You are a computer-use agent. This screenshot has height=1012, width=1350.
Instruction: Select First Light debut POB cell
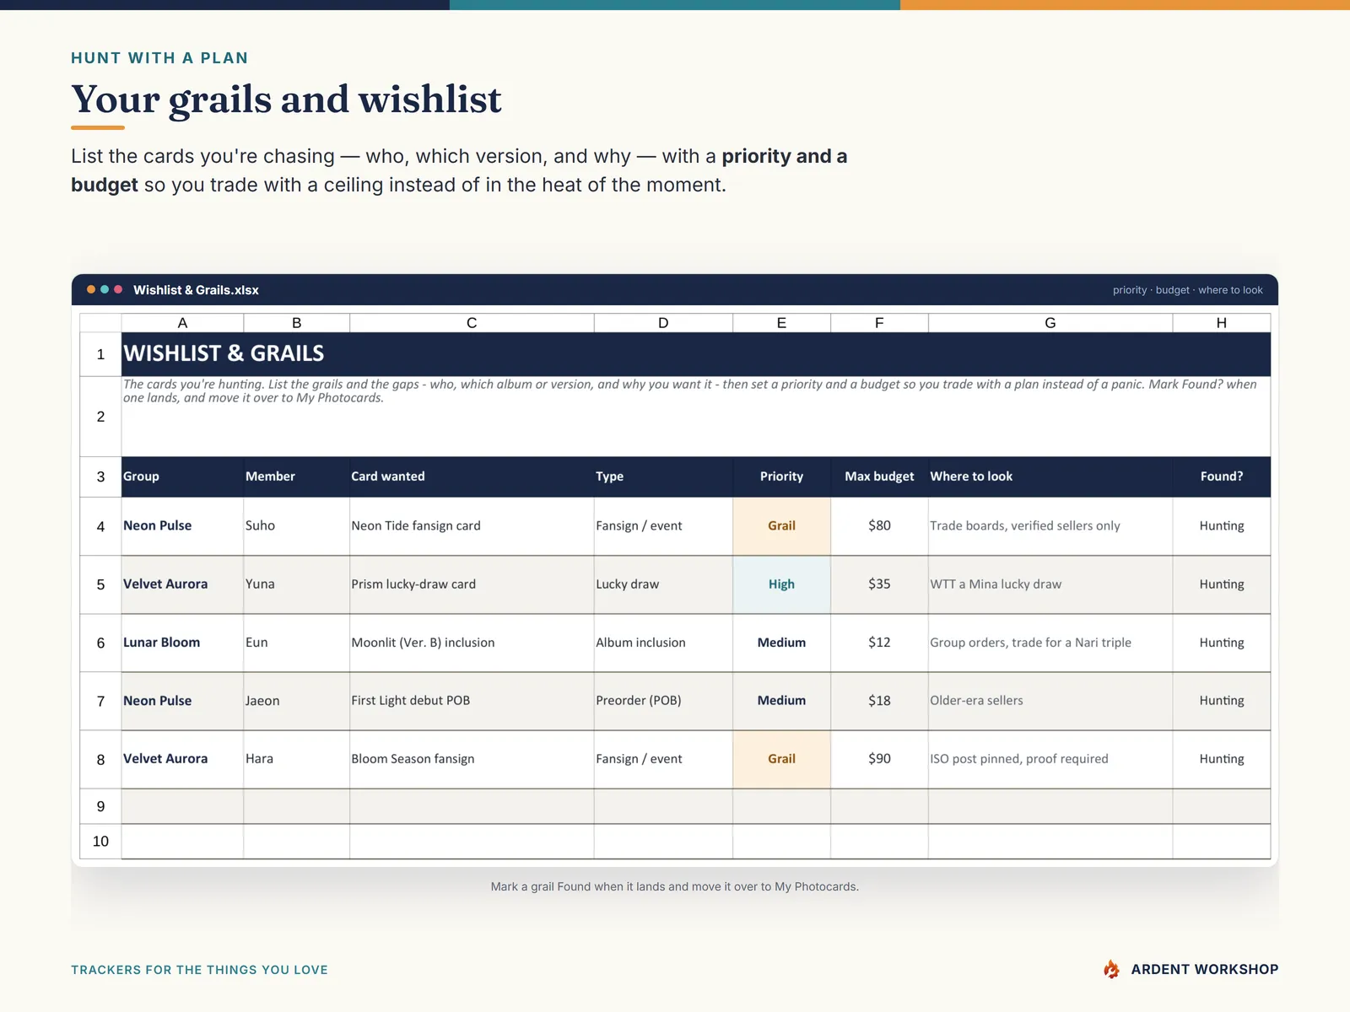tap(472, 701)
